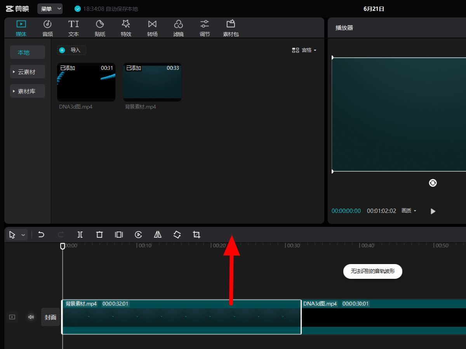The height and width of the screenshot is (349, 466).
Task: Click the rotate handle below preview
Action: click(x=433, y=183)
